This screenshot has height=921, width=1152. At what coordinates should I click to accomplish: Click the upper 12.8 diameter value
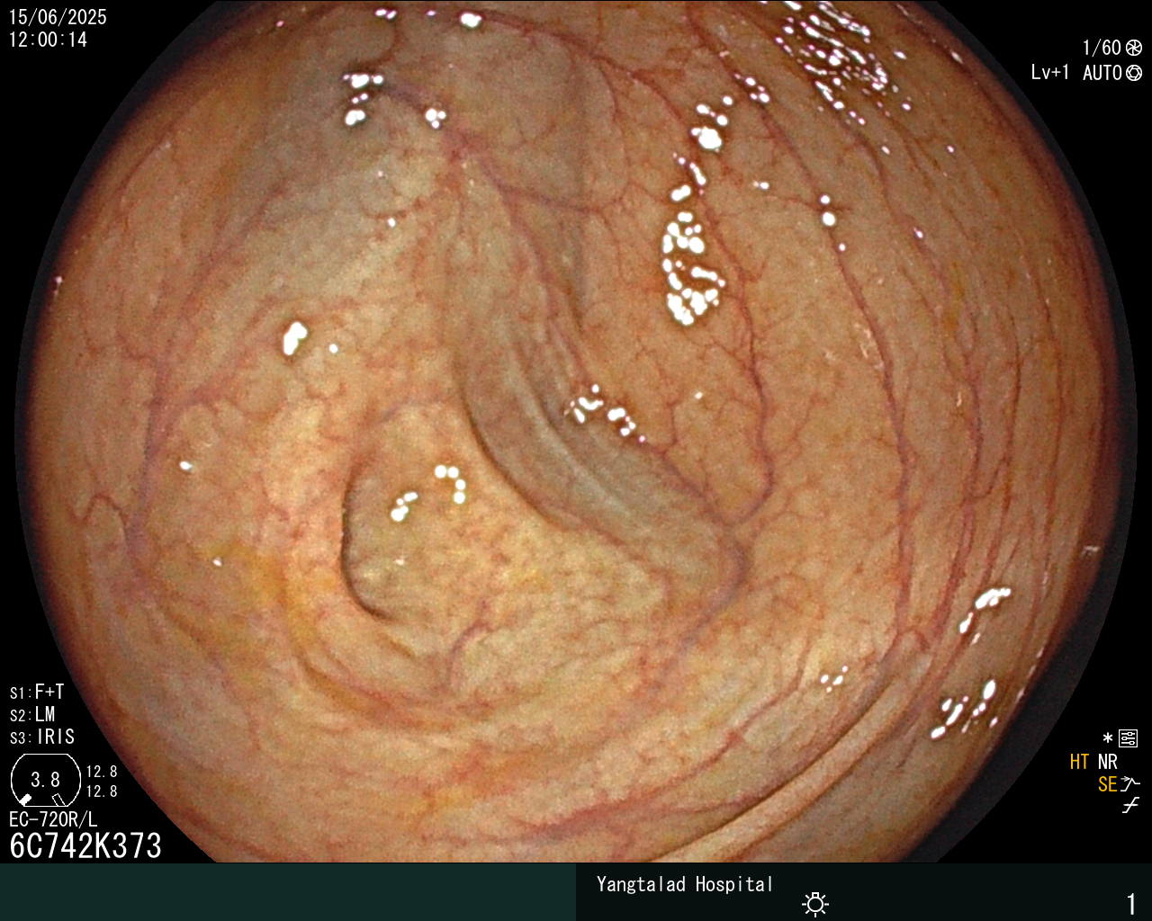click(102, 773)
